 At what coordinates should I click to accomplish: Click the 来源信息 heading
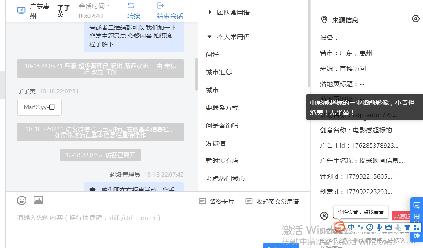(x=345, y=20)
